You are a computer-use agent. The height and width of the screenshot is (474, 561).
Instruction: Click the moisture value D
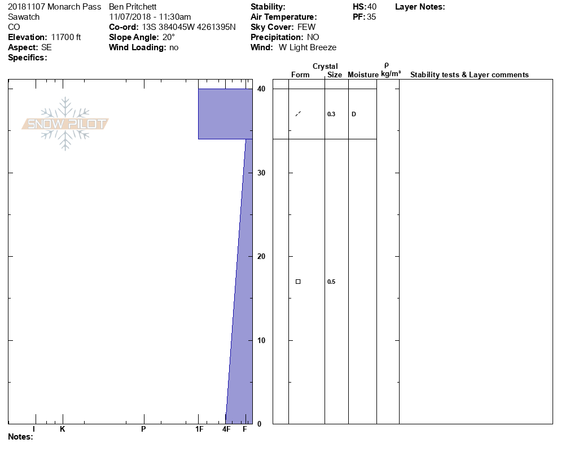tap(354, 115)
